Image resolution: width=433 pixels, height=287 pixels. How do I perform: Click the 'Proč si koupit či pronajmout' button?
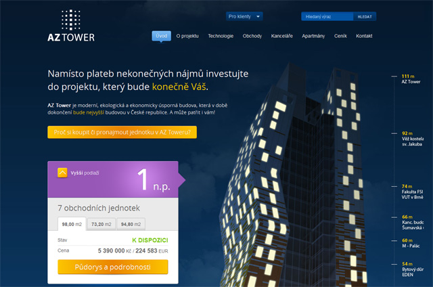(x=122, y=132)
